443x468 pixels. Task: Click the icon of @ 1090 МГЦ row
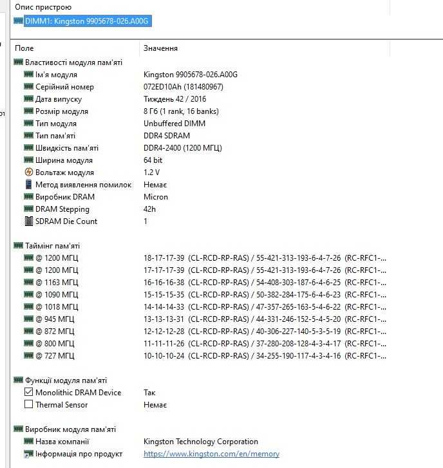click(29, 294)
